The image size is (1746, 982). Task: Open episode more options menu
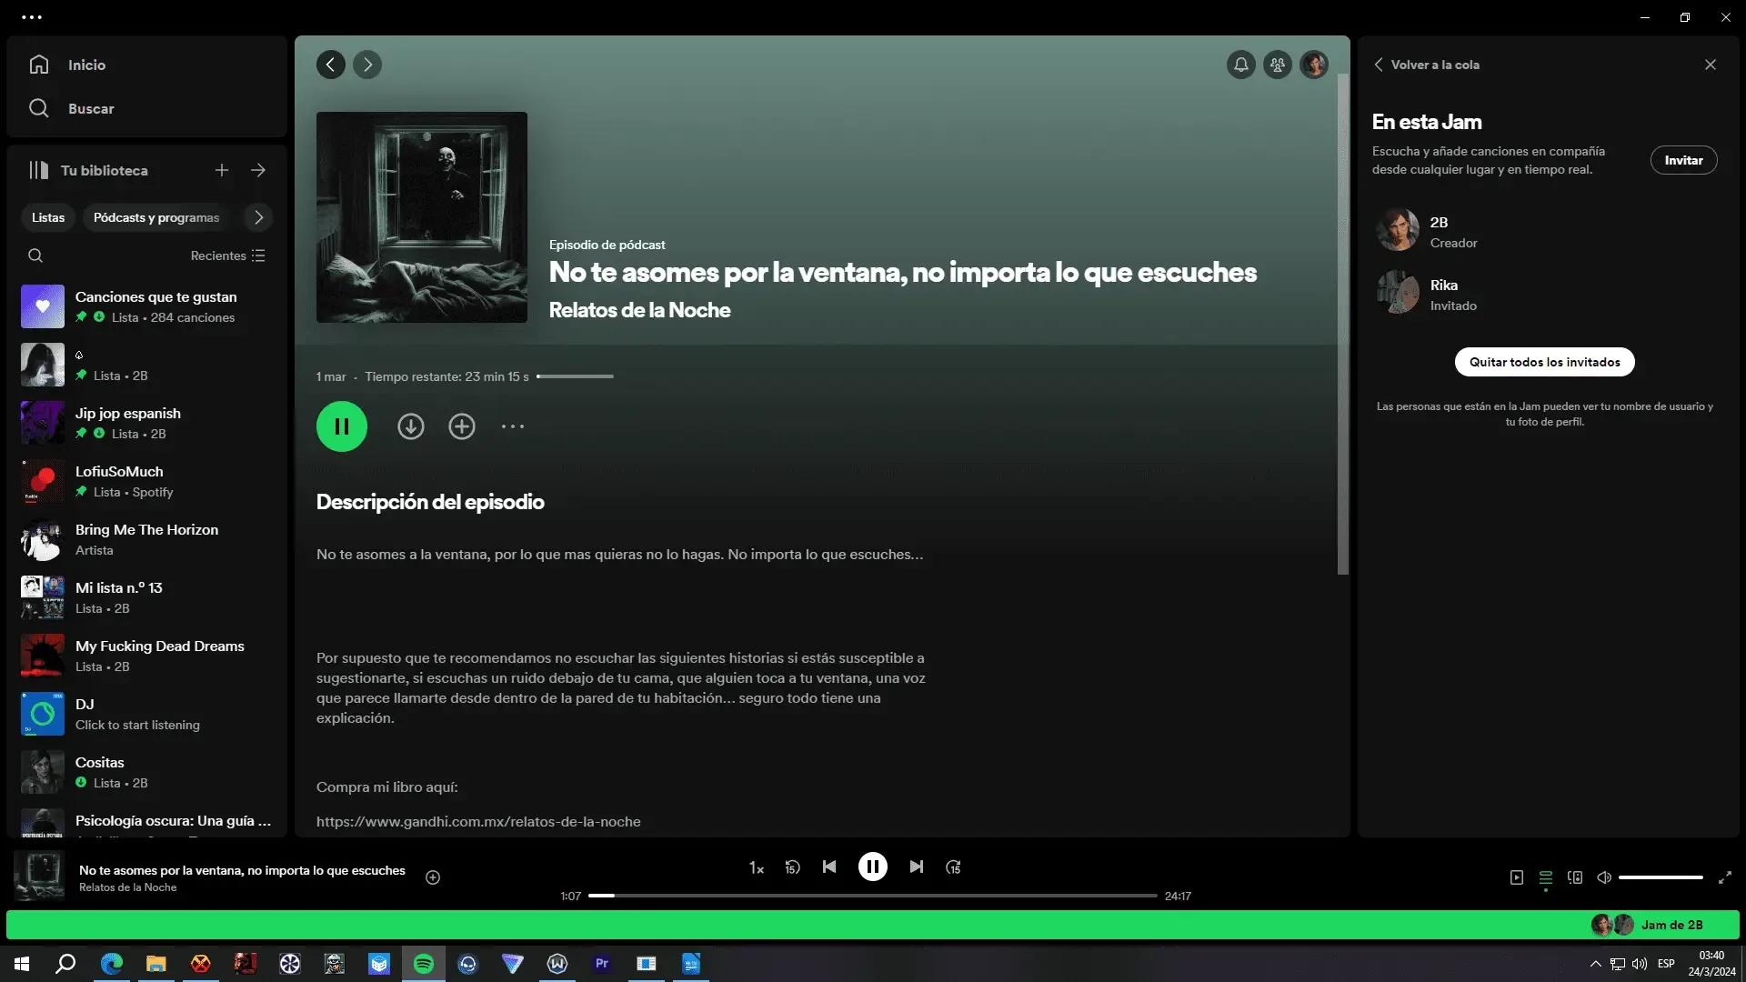tap(513, 426)
